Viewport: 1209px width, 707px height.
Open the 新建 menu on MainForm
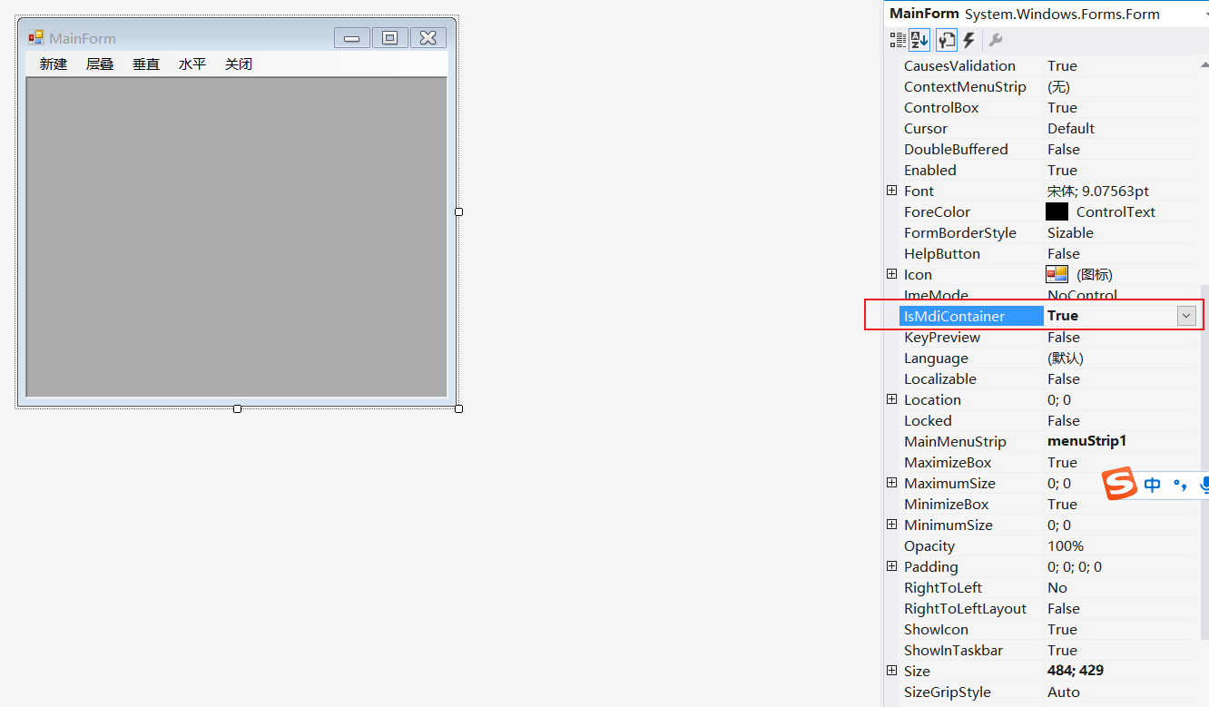pyautogui.click(x=54, y=64)
